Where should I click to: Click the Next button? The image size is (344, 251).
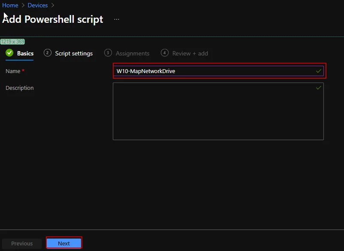tap(64, 243)
